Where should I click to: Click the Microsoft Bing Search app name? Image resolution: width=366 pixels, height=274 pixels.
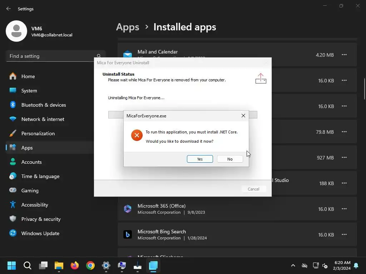point(162,232)
